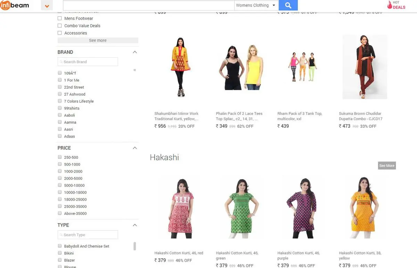The height and width of the screenshot is (268, 417).
Task: Select the 500-1000 price range
Action: (x=60, y=164)
